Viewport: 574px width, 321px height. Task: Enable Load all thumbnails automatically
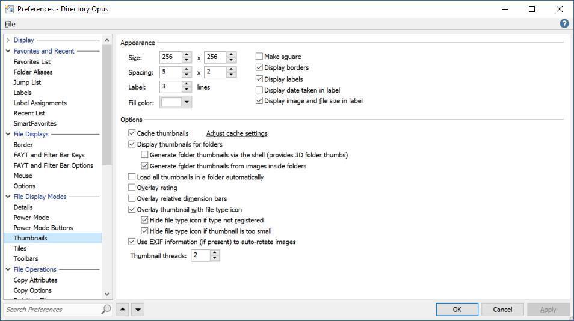click(132, 177)
